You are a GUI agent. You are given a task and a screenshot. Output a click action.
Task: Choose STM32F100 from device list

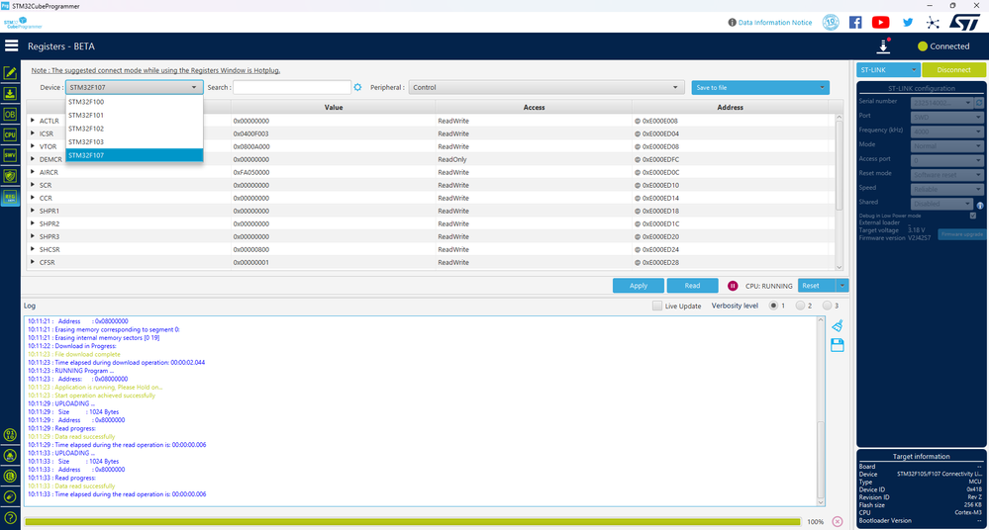pyautogui.click(x=135, y=102)
